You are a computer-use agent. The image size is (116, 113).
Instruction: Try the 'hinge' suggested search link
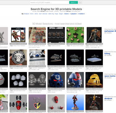[56, 14]
